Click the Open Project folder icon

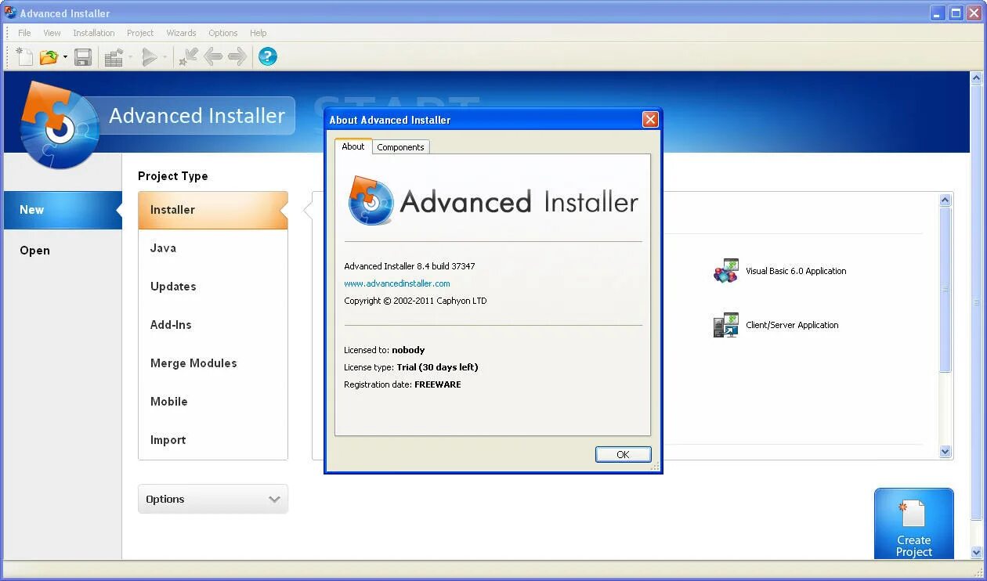coord(49,56)
